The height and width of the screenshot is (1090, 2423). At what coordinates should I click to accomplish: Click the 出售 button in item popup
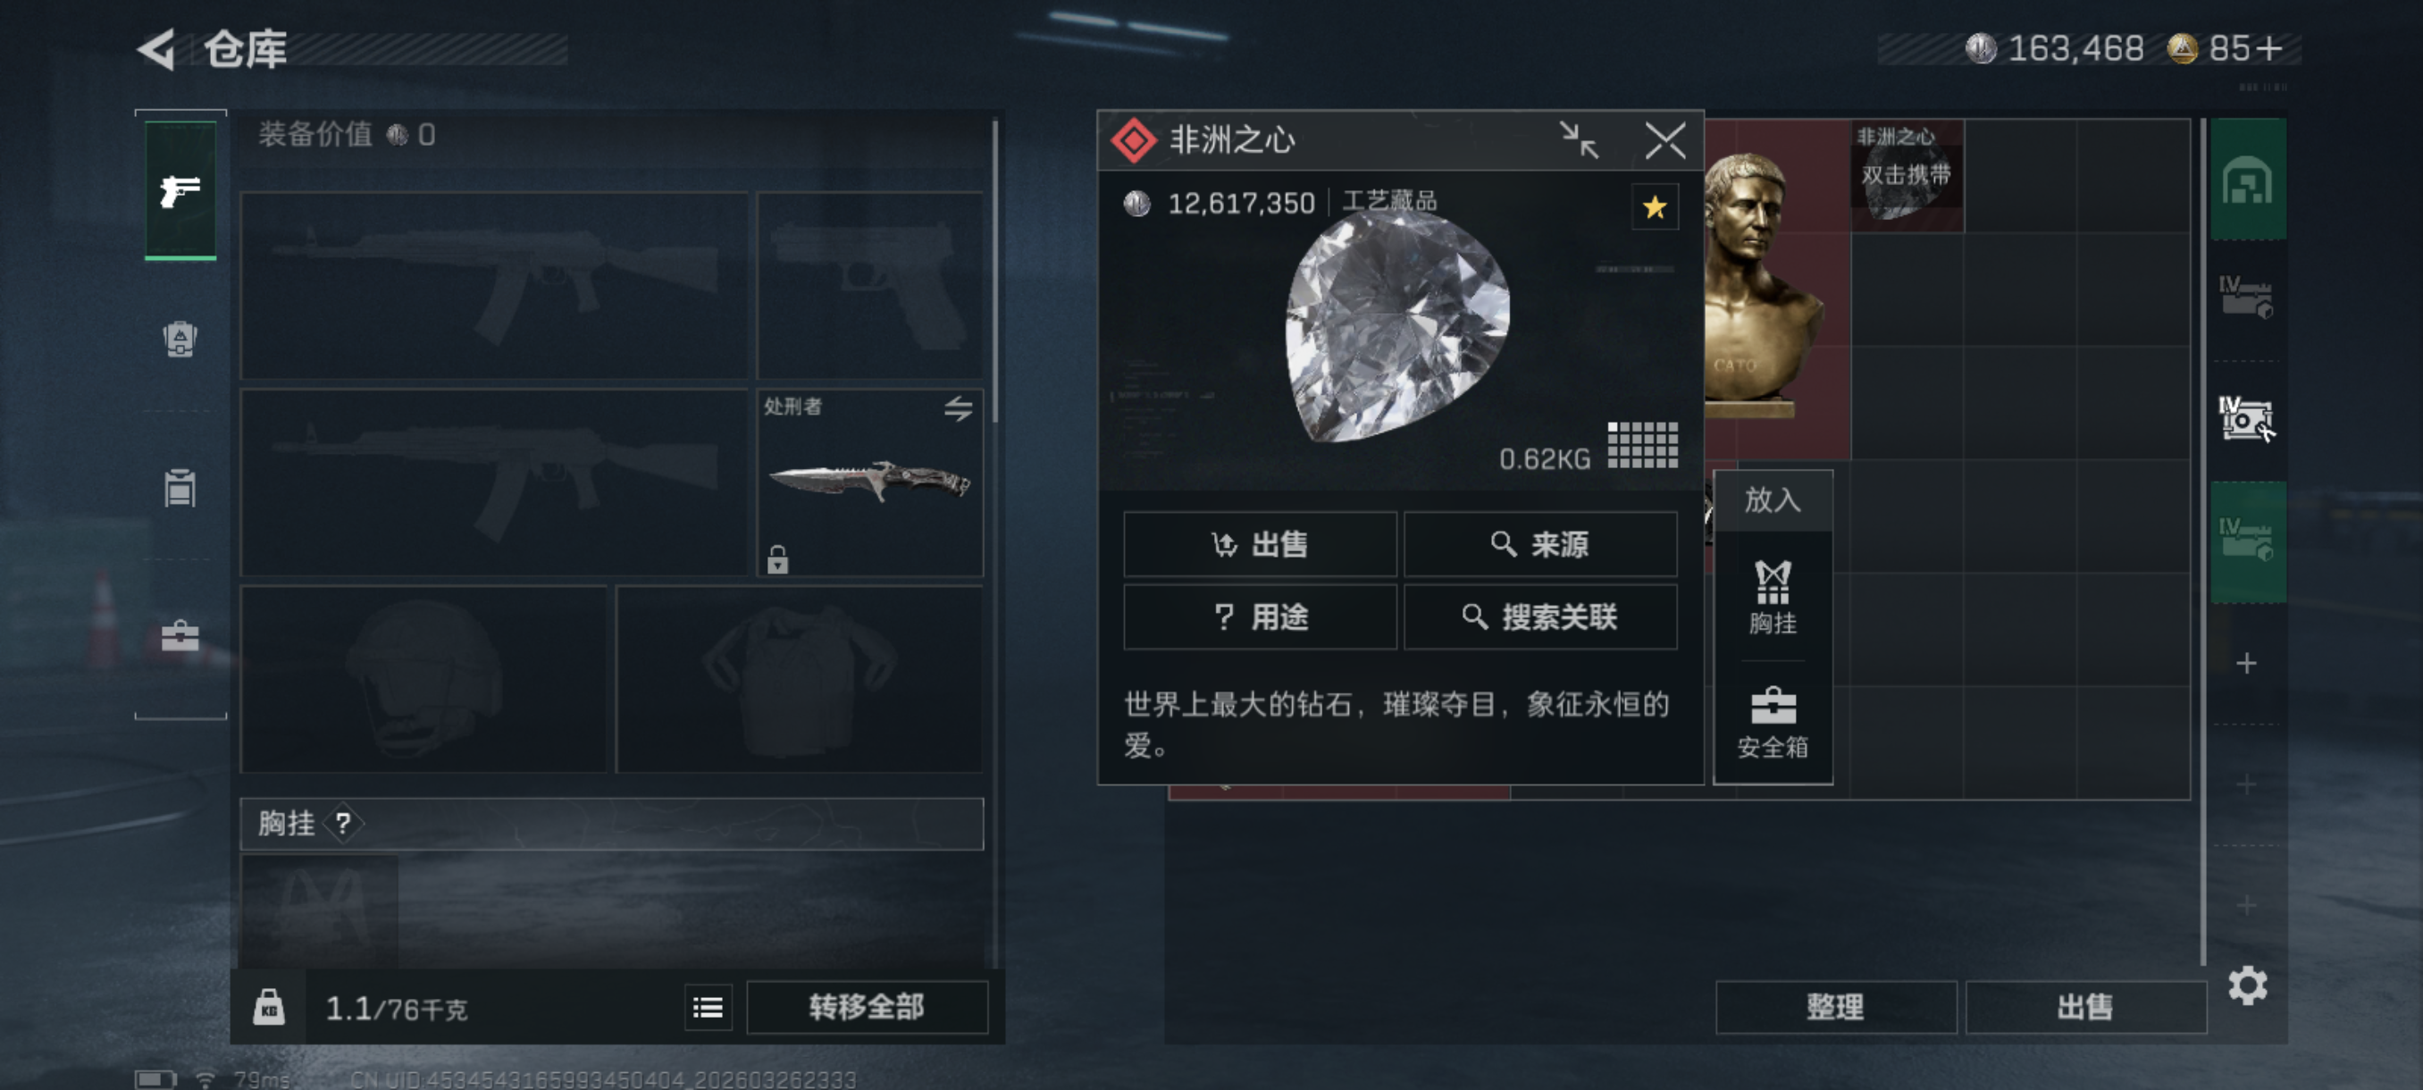click(x=1259, y=543)
